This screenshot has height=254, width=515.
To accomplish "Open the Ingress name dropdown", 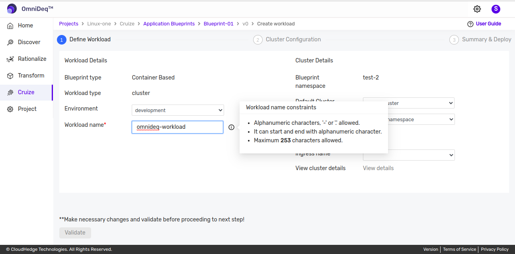I will tap(409, 155).
